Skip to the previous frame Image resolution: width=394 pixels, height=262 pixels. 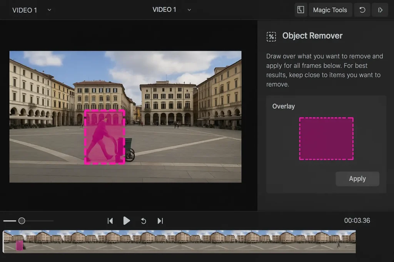(110, 221)
